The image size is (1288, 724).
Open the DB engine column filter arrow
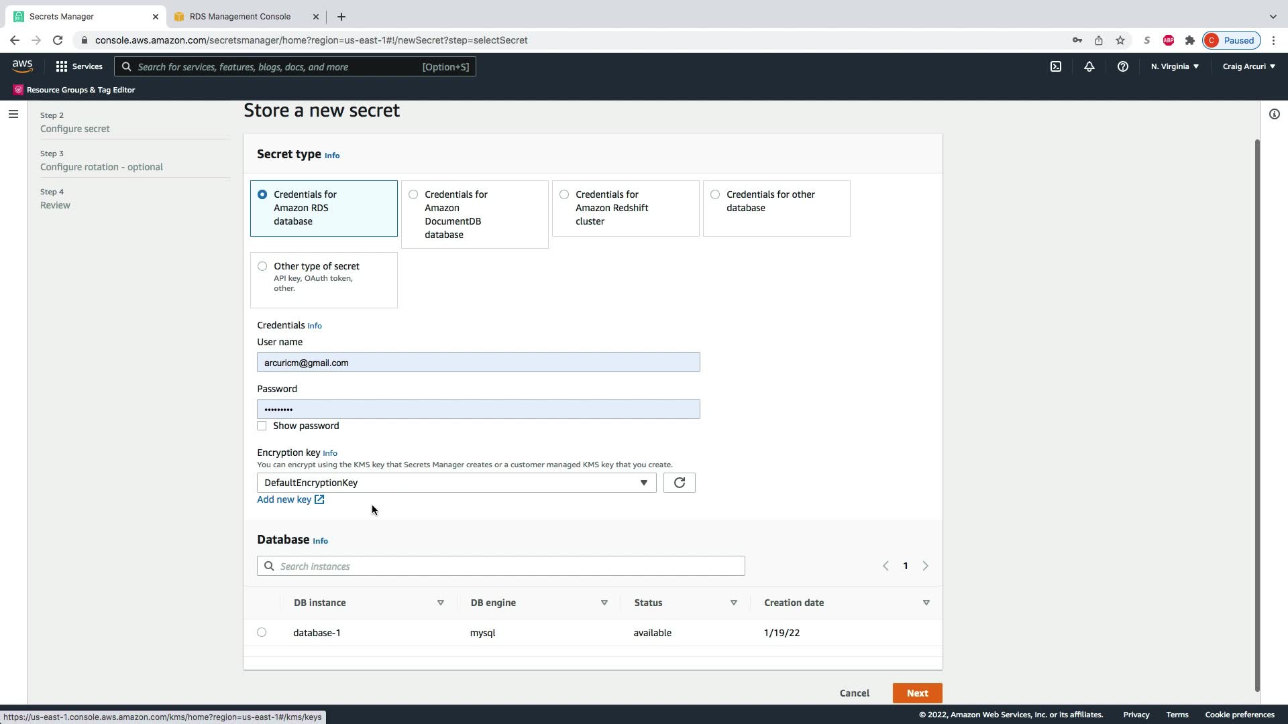point(604,603)
